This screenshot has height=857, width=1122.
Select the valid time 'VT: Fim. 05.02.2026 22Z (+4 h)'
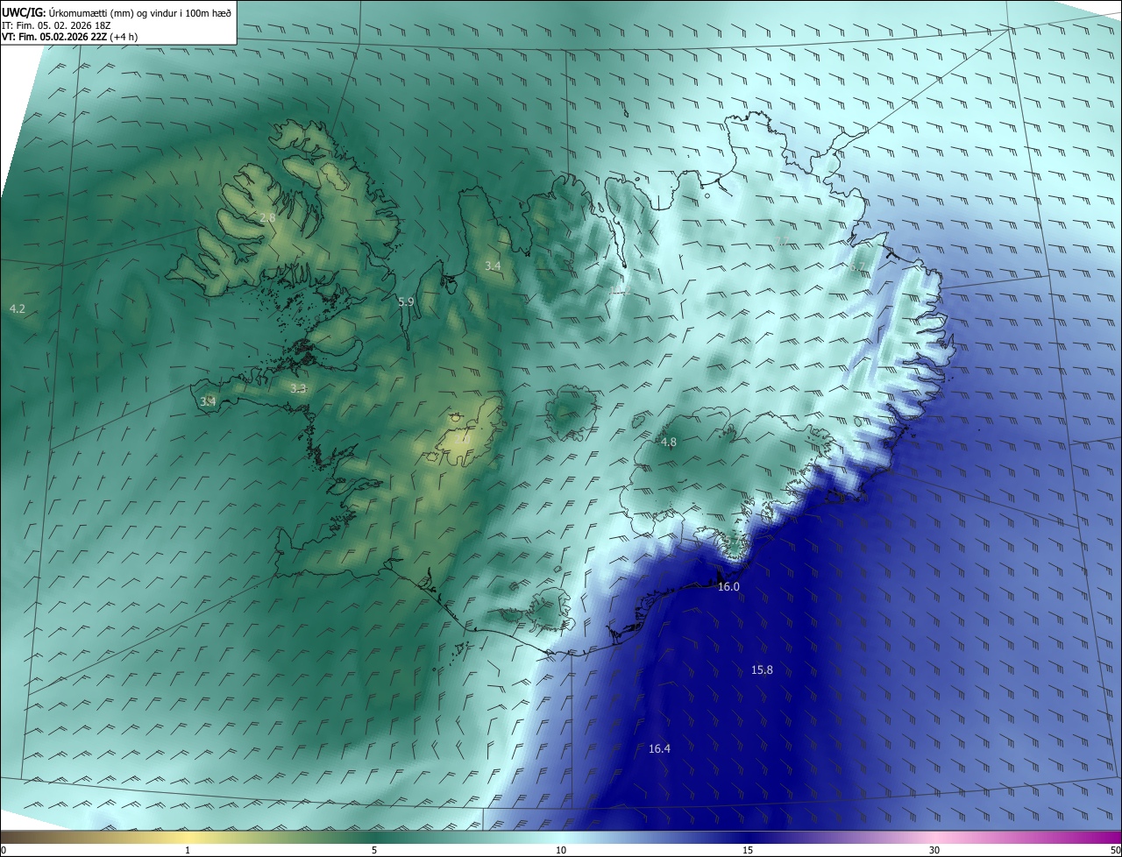(x=70, y=37)
